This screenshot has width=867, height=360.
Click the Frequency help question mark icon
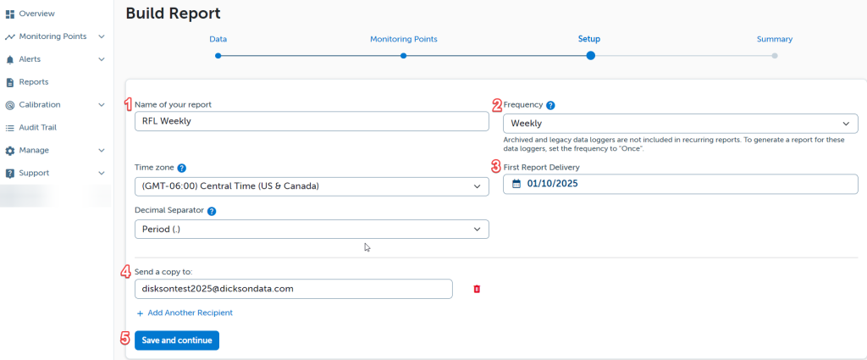pyautogui.click(x=550, y=105)
